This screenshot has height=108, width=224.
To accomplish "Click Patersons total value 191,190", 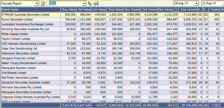I will coord(117,53).
